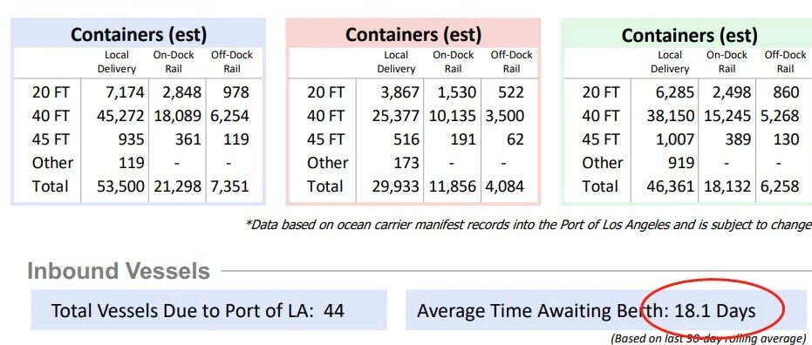The height and width of the screenshot is (345, 812).
Task: Select the red Containers (est) table header
Action: pyautogui.click(x=413, y=35)
